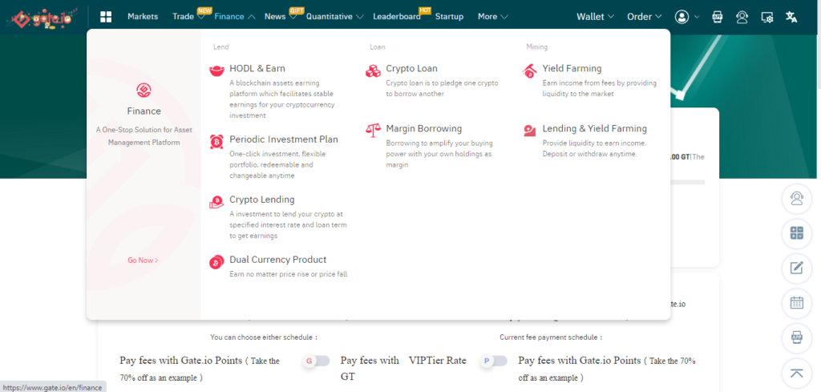
Task: Toggle the P switch for Gate.io Points
Action: 494,361
